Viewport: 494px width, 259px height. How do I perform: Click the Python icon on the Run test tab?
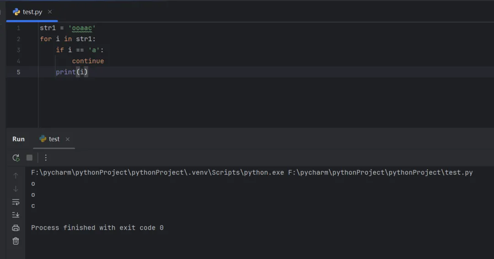tap(43, 139)
